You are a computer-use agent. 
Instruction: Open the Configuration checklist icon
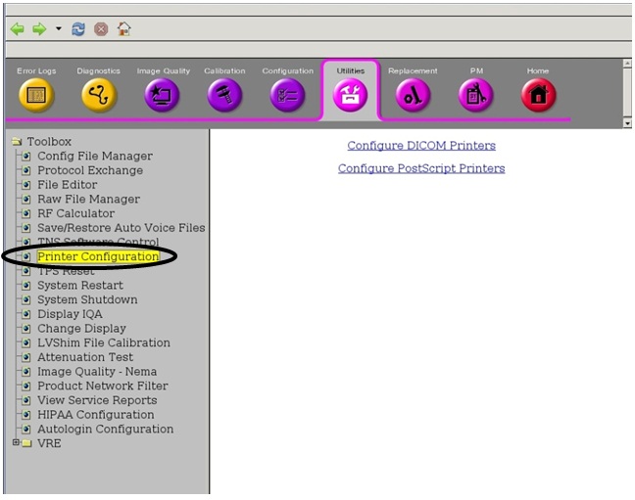pyautogui.click(x=287, y=95)
